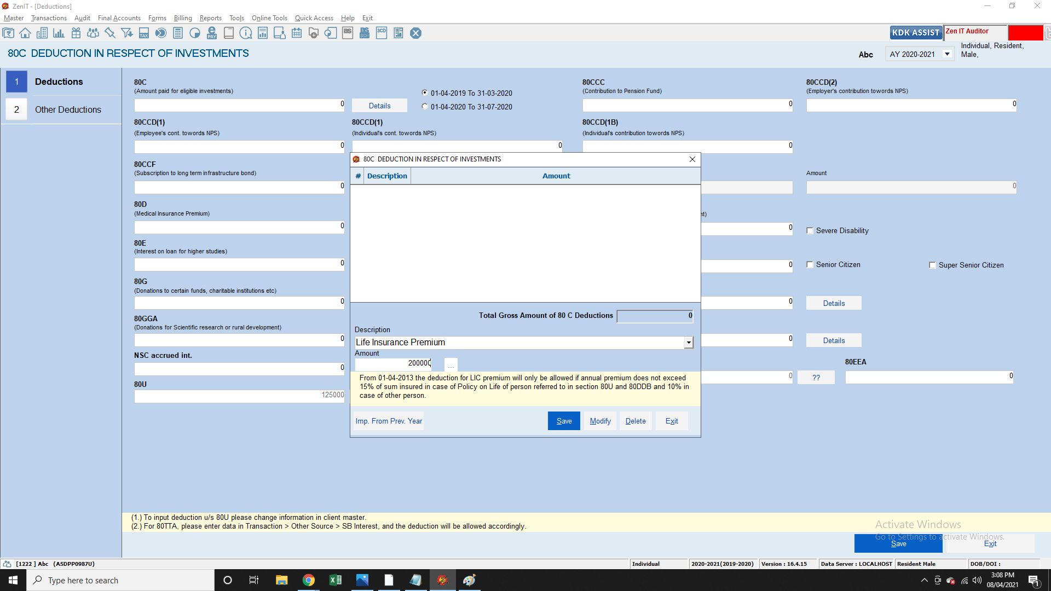Check the Severe Disability checkbox
Image resolution: width=1051 pixels, height=591 pixels.
point(810,231)
